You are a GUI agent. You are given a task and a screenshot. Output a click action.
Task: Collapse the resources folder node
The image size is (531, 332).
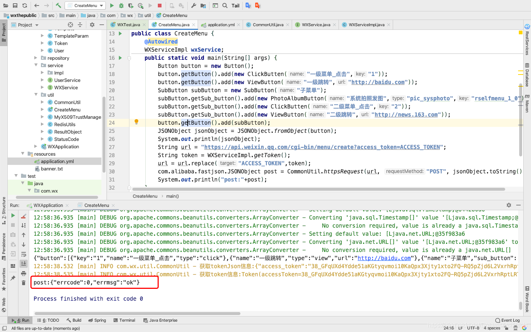coord(22,154)
